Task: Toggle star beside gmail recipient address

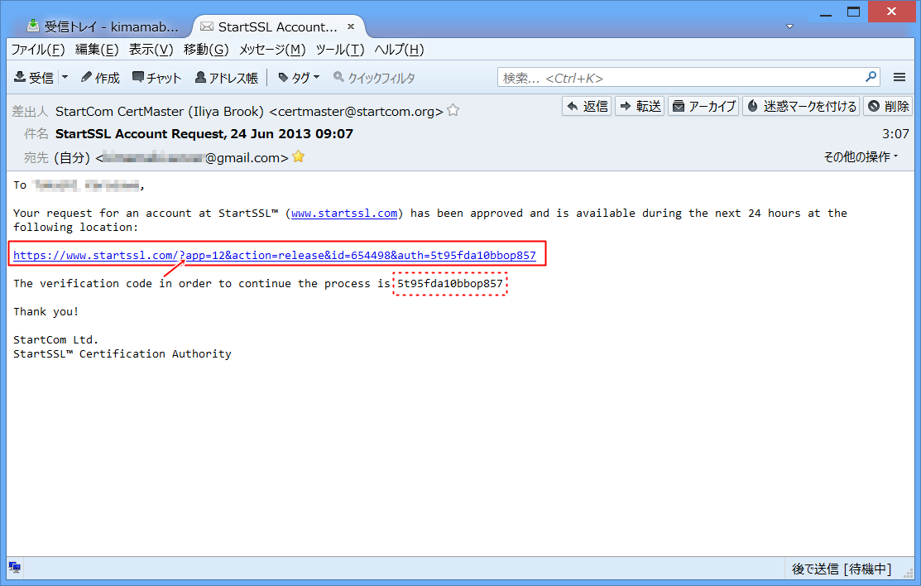Action: [x=299, y=156]
